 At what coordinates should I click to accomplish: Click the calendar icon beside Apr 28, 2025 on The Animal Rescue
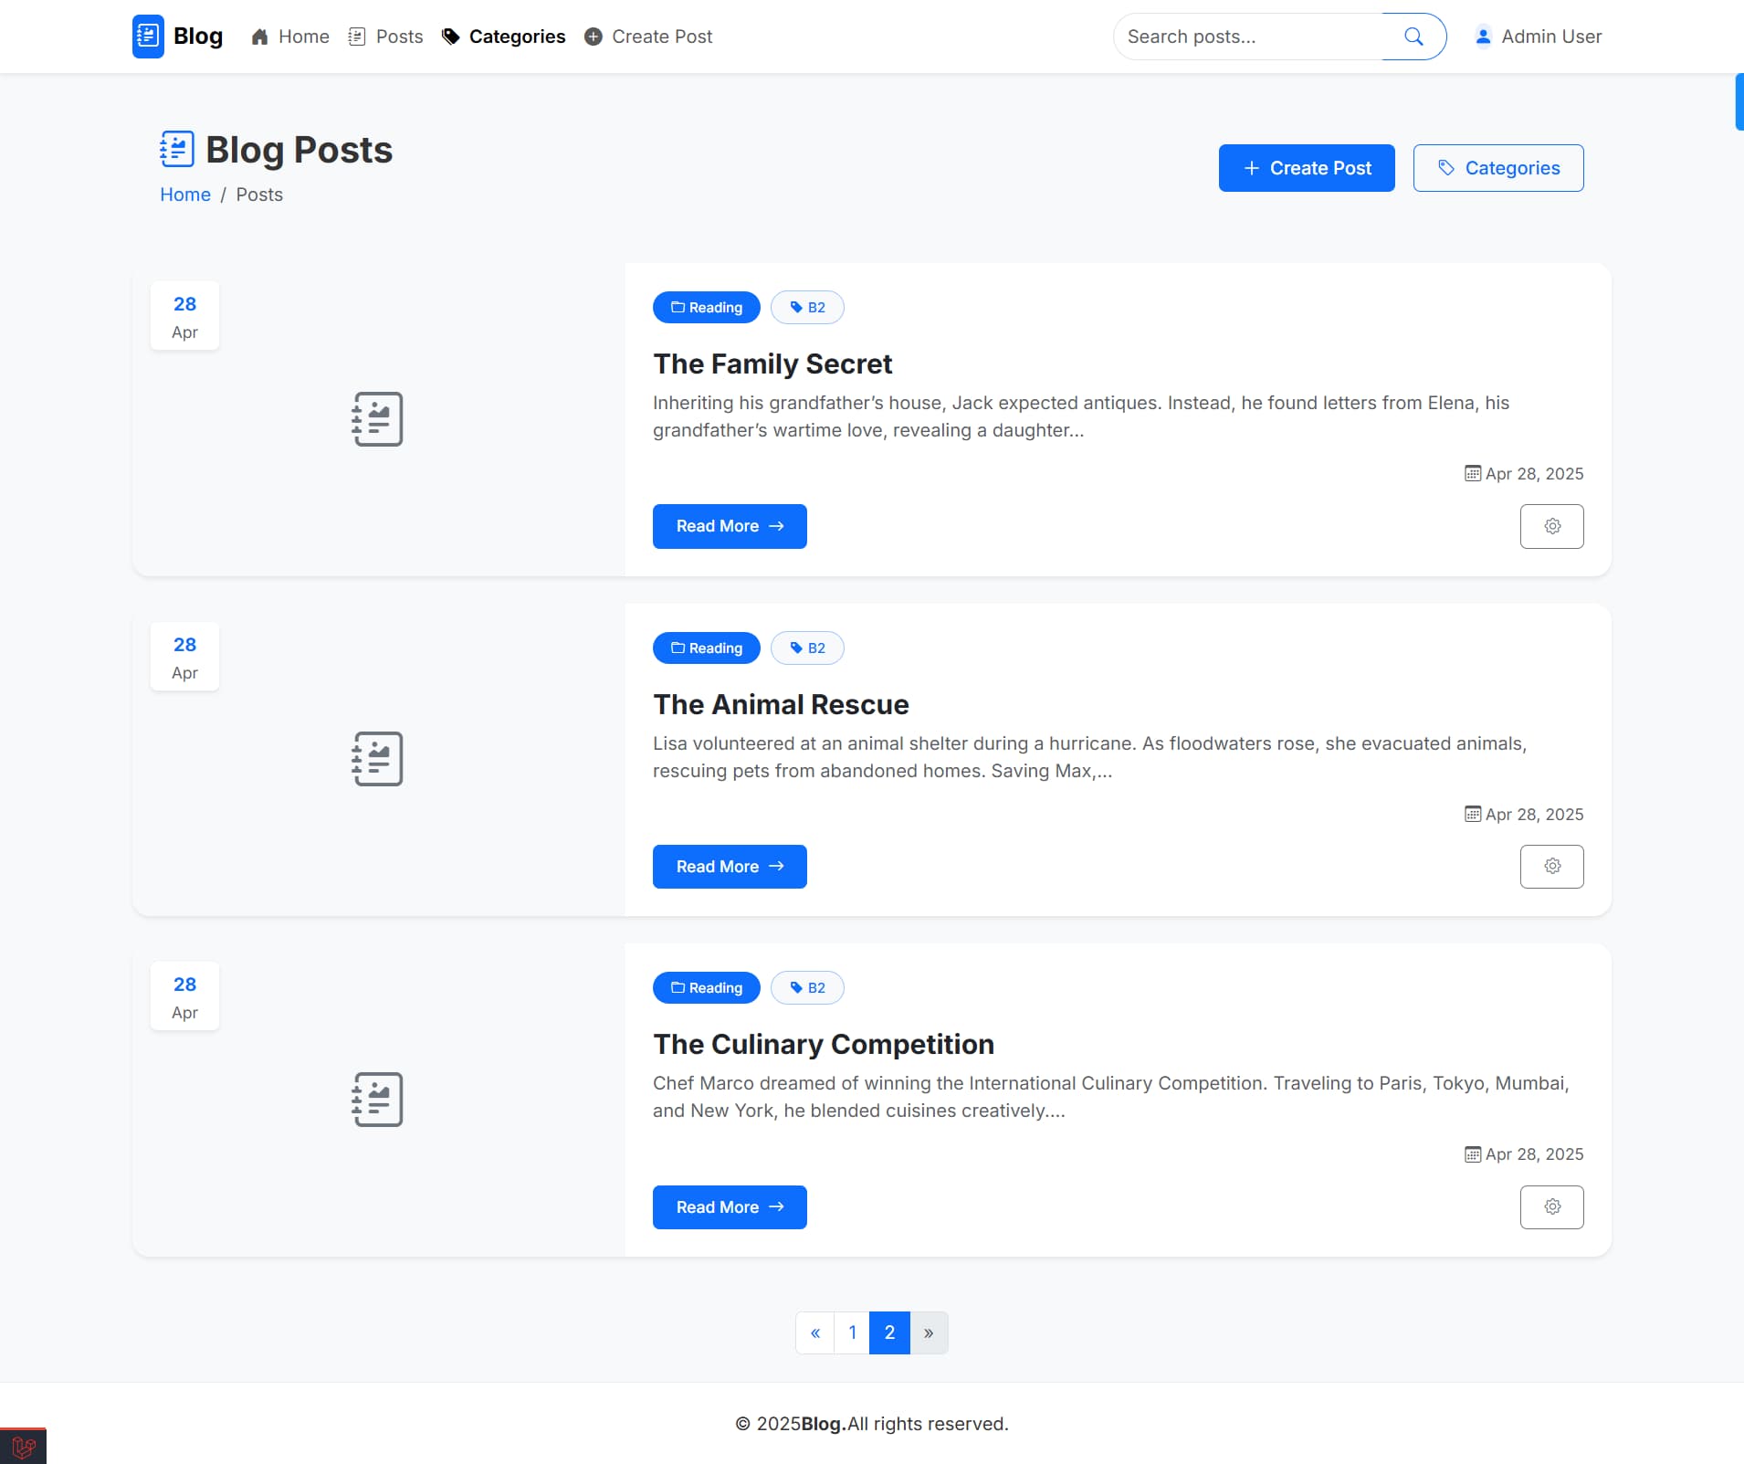(x=1472, y=814)
